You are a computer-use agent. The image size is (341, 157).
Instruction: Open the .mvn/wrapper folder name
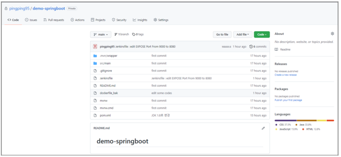pyautogui.click(x=109, y=56)
